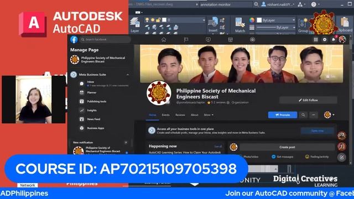Click the annotation monitor search field
The height and width of the screenshot is (199, 354).
[x=226, y=4]
